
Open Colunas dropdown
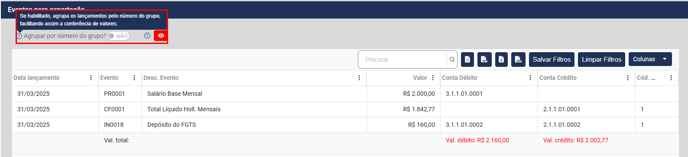tap(650, 59)
